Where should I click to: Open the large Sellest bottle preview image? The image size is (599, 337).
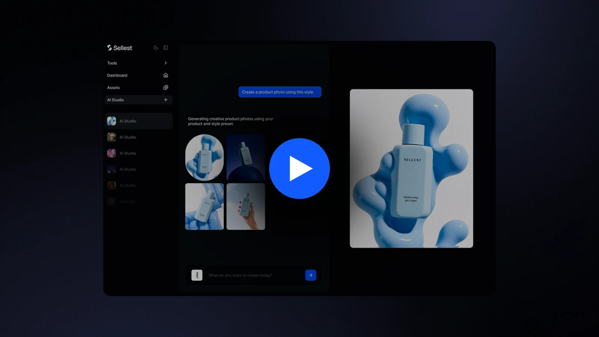[411, 168]
